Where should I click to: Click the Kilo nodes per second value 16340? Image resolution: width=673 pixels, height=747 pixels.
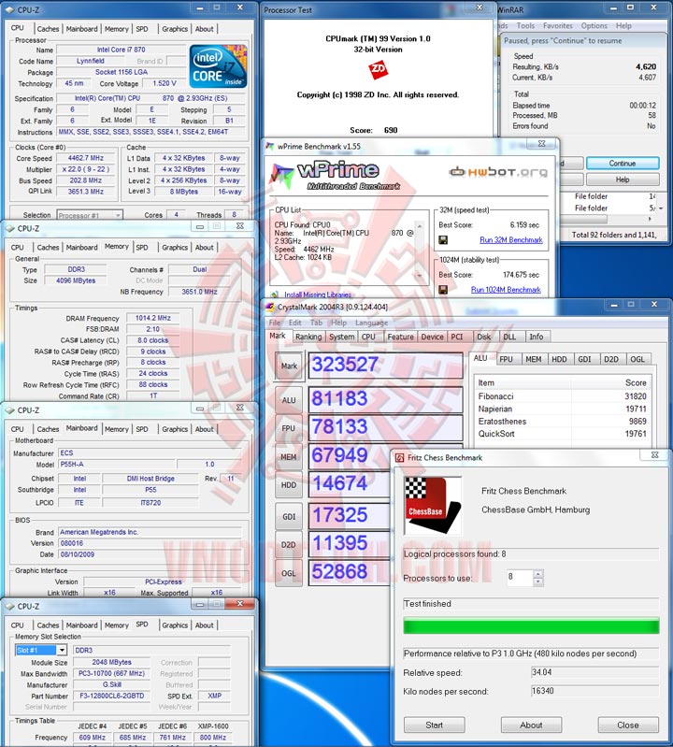tap(594, 691)
